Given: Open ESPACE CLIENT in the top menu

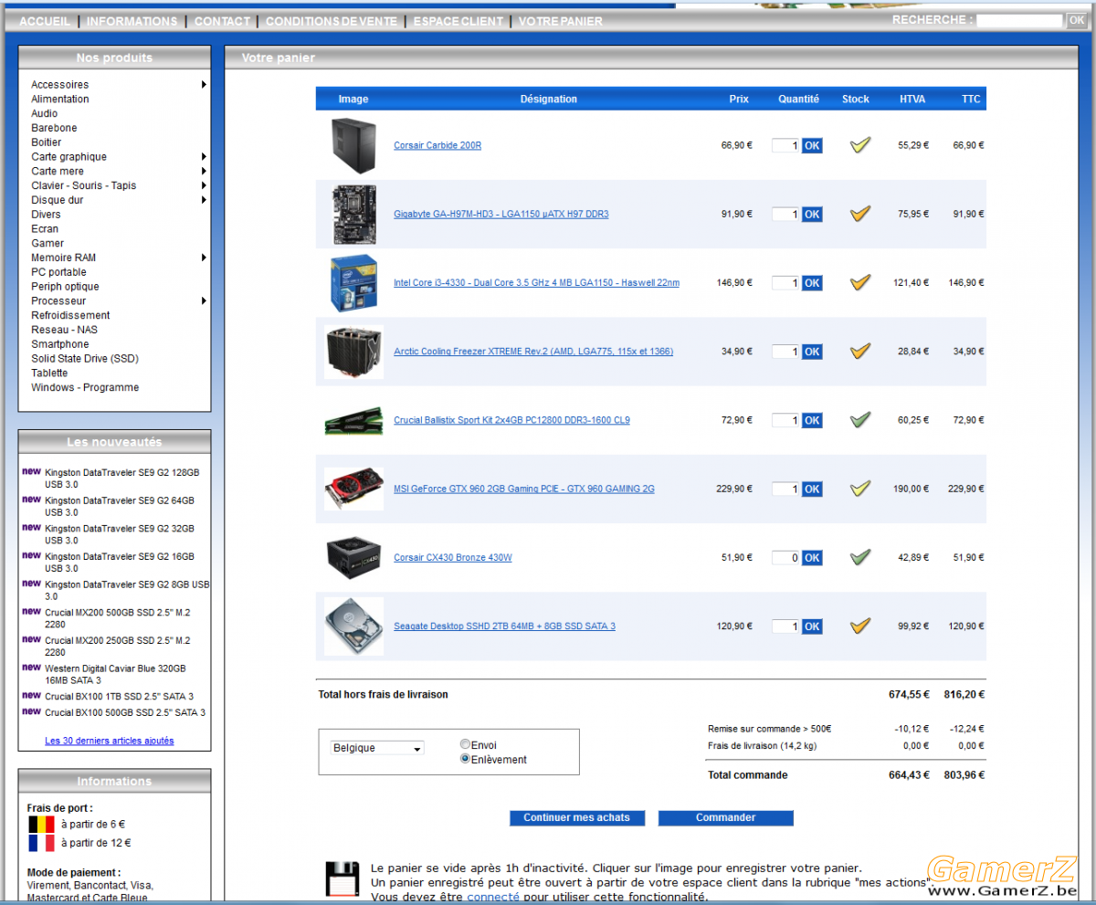Looking at the screenshot, I should [x=458, y=21].
